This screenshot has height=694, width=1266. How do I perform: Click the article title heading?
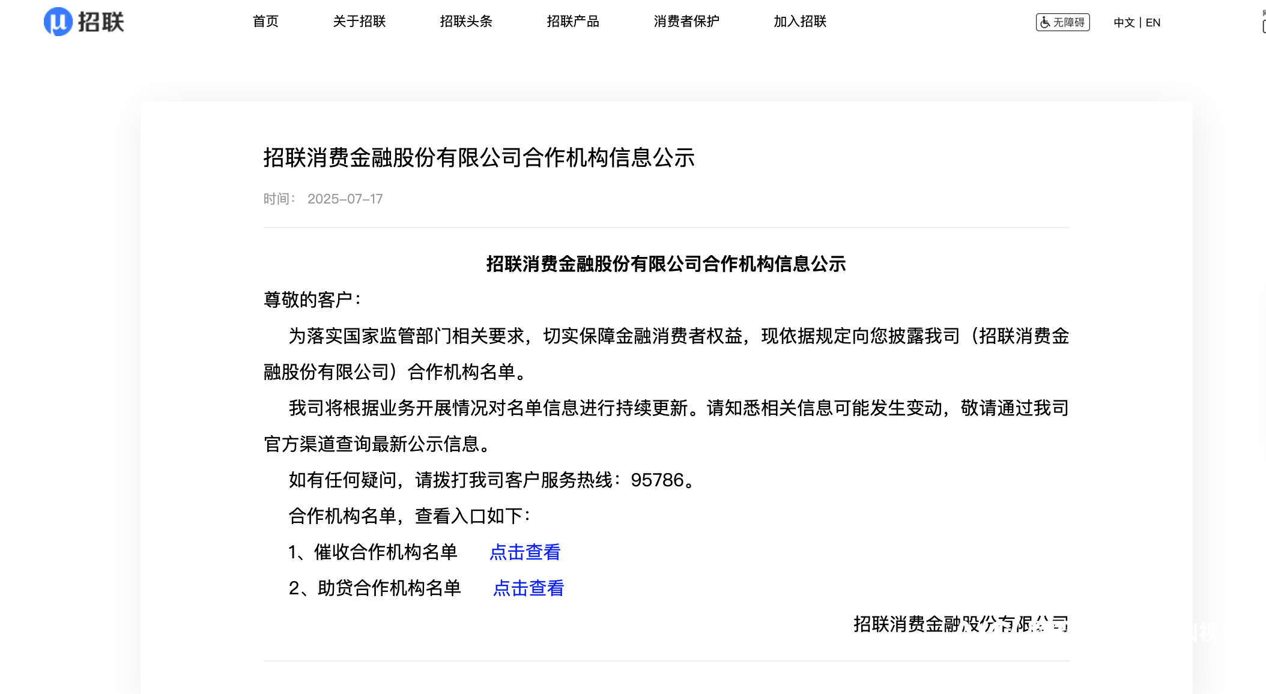tap(479, 158)
